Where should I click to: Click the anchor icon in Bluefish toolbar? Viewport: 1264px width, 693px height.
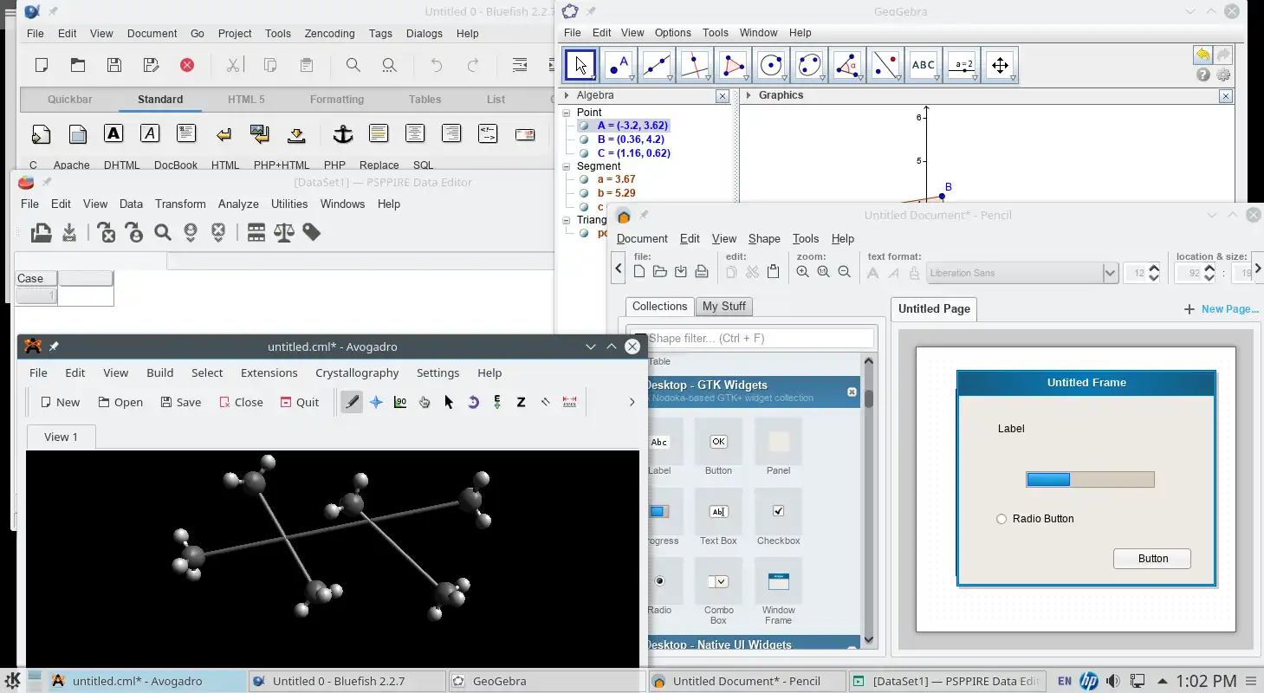point(343,134)
